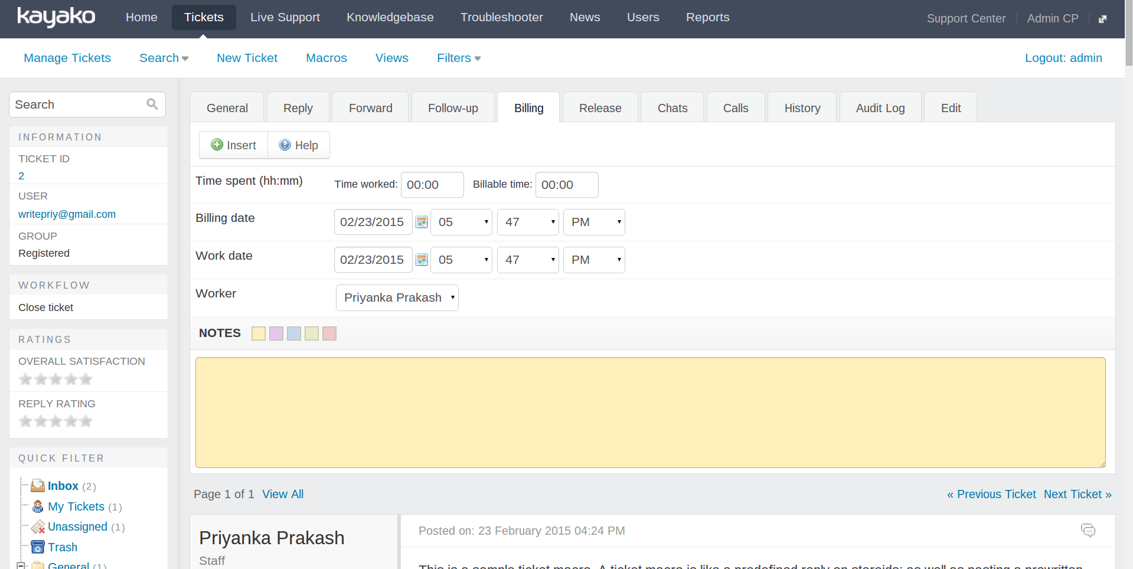
Task: Click into the yellow notes text area
Action: click(651, 413)
